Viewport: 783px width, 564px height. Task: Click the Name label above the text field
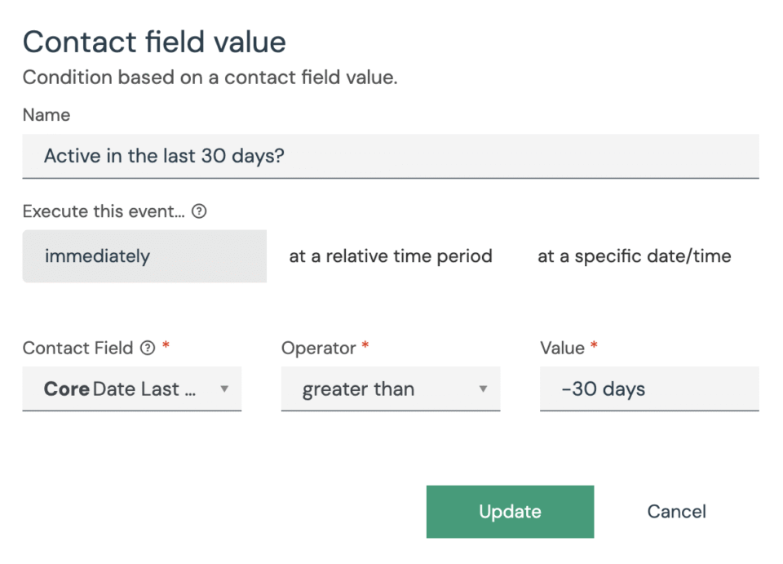pos(46,115)
